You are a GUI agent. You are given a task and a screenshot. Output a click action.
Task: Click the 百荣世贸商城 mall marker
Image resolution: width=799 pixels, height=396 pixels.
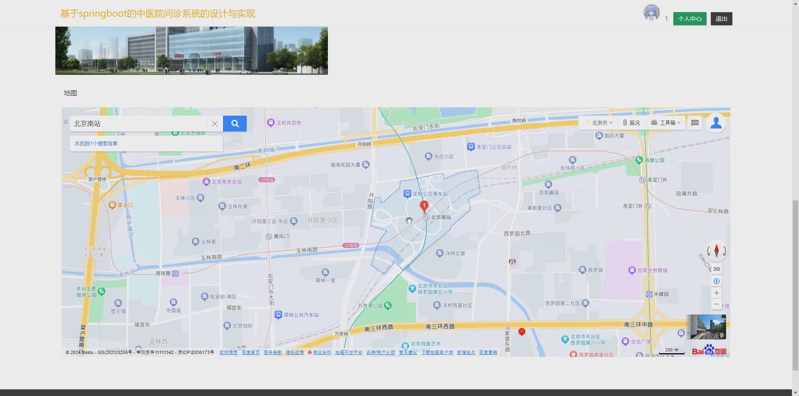pyautogui.click(x=632, y=270)
